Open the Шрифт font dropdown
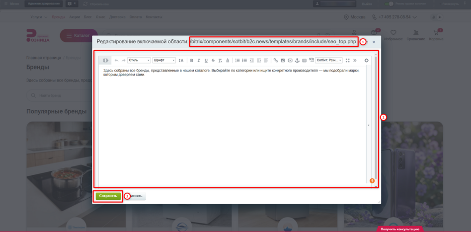The width and height of the screenshot is (471, 232). [x=164, y=61]
